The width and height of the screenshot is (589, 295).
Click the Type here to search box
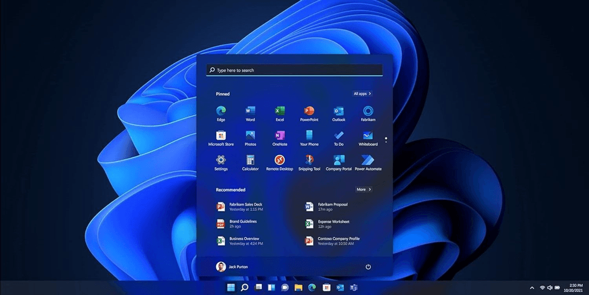(x=294, y=70)
